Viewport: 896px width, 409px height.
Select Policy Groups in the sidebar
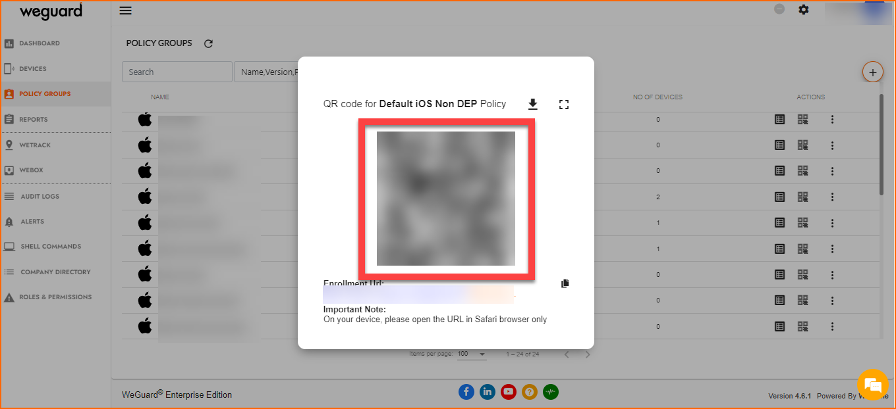(45, 94)
